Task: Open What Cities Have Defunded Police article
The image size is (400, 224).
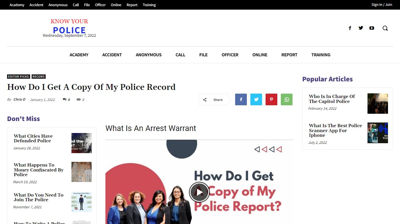Action: click(x=33, y=138)
